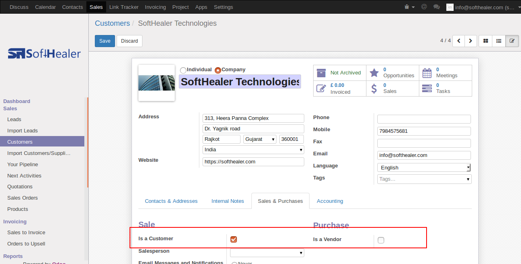521x264 pixels.
Task: Click the Phone input field
Action: coord(424,119)
